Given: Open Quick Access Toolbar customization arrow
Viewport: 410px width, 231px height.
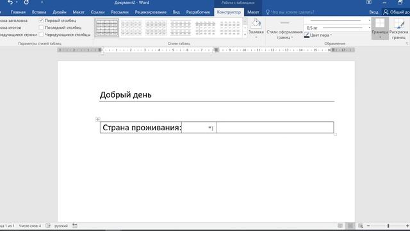Looking at the screenshot, I should [42, 3].
